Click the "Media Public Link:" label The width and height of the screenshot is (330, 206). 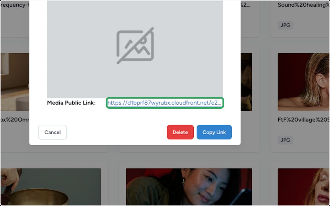(x=71, y=103)
